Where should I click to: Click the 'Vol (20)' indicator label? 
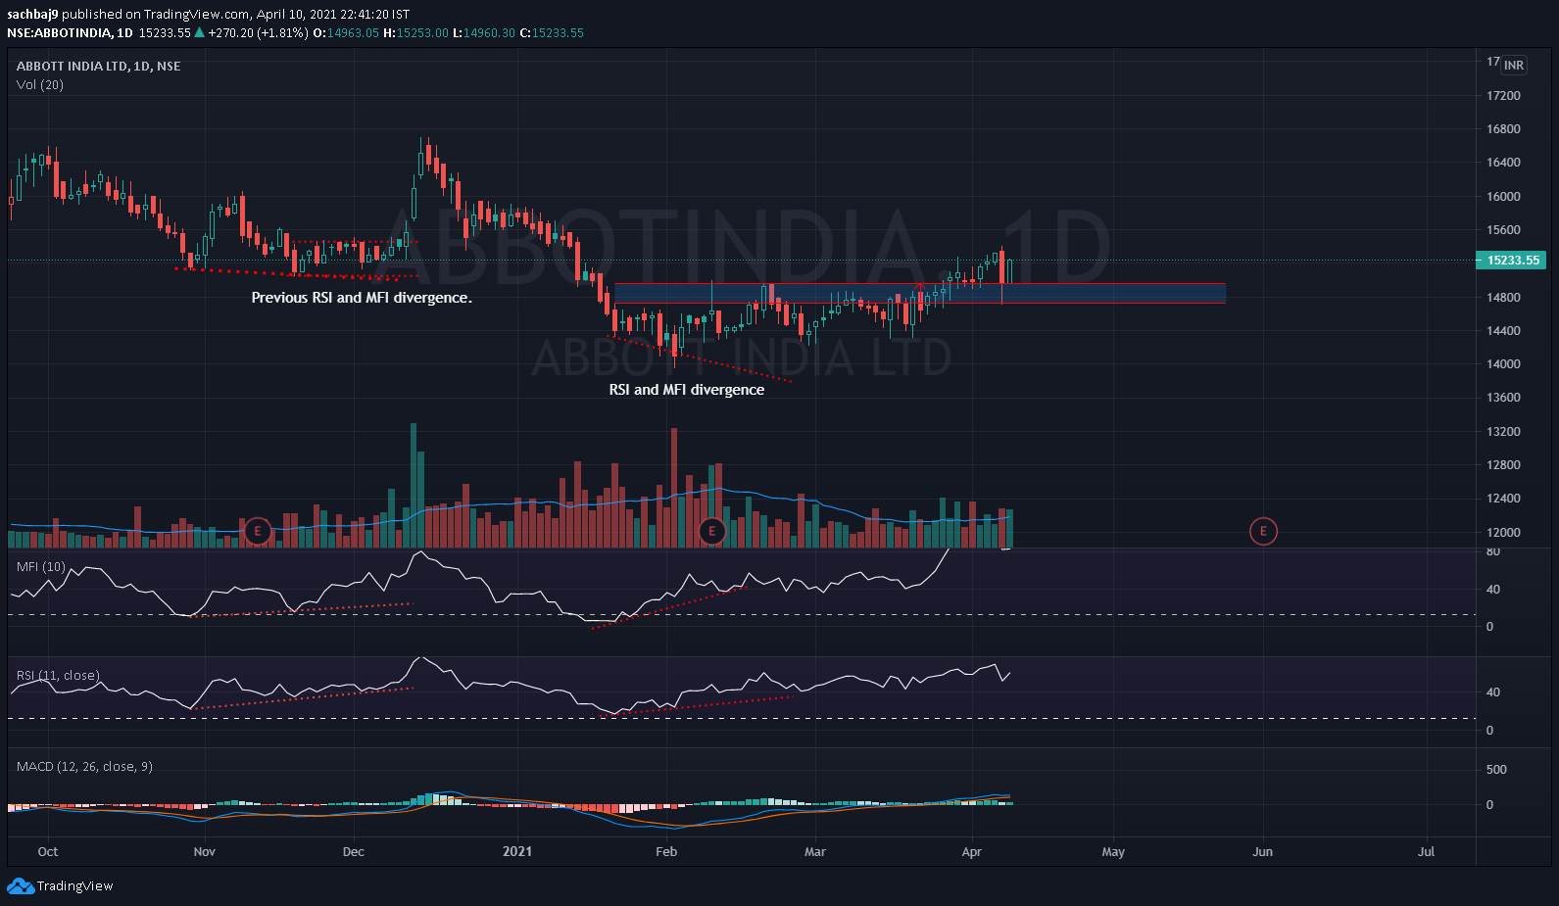(x=40, y=84)
